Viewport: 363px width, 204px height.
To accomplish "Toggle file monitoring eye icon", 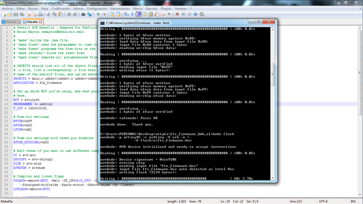I will click(x=169, y=14).
